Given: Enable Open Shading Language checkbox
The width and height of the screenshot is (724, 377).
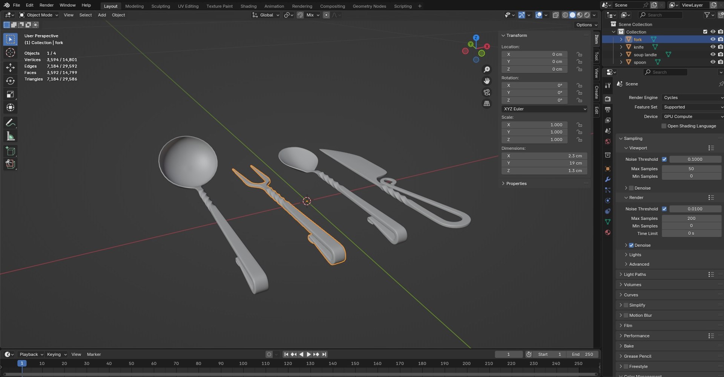Looking at the screenshot, I should pyautogui.click(x=664, y=126).
